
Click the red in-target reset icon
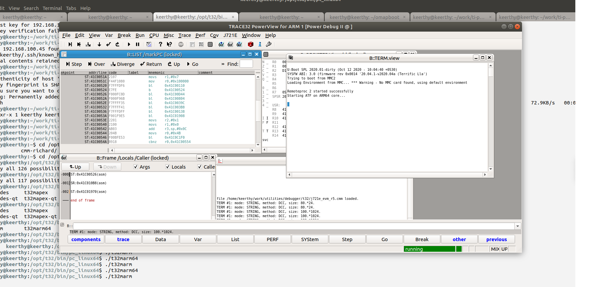click(251, 44)
